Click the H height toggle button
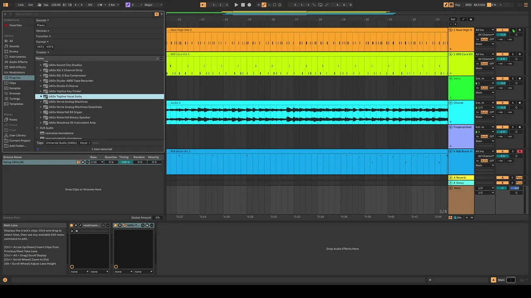The width and height of the screenshot is (531, 298). [467, 217]
